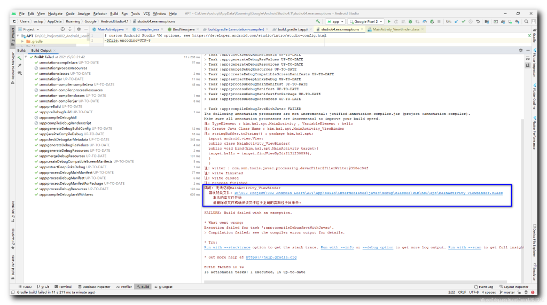Image resolution: width=547 pixels, height=305 pixels.
Task: Click the Make Project hammer icon
Action: tap(318, 21)
